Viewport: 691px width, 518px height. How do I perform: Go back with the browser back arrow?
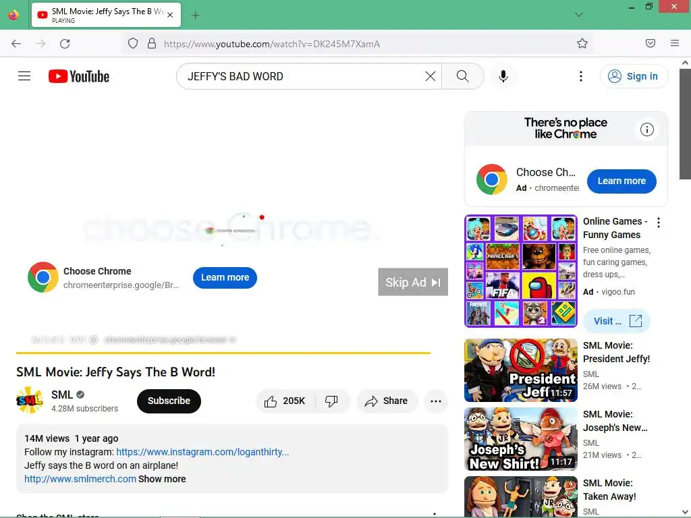tap(16, 44)
